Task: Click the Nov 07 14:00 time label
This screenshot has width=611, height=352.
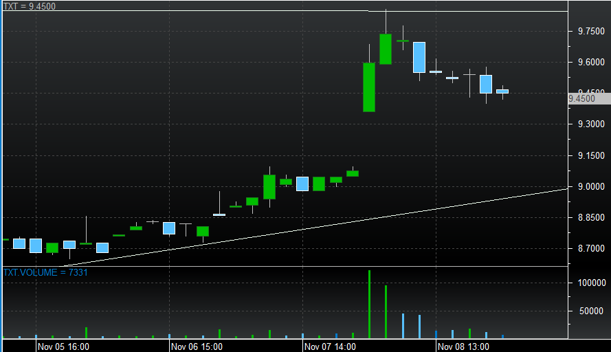Action: point(330,346)
